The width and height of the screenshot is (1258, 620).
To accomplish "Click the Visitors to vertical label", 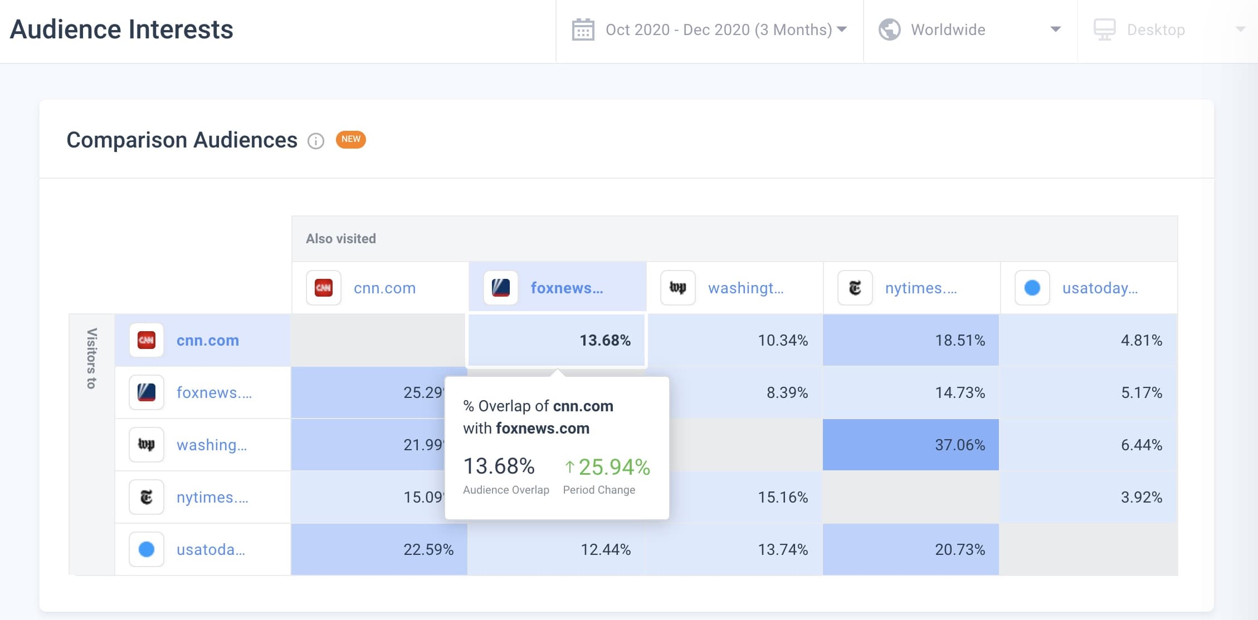I will pyautogui.click(x=92, y=358).
